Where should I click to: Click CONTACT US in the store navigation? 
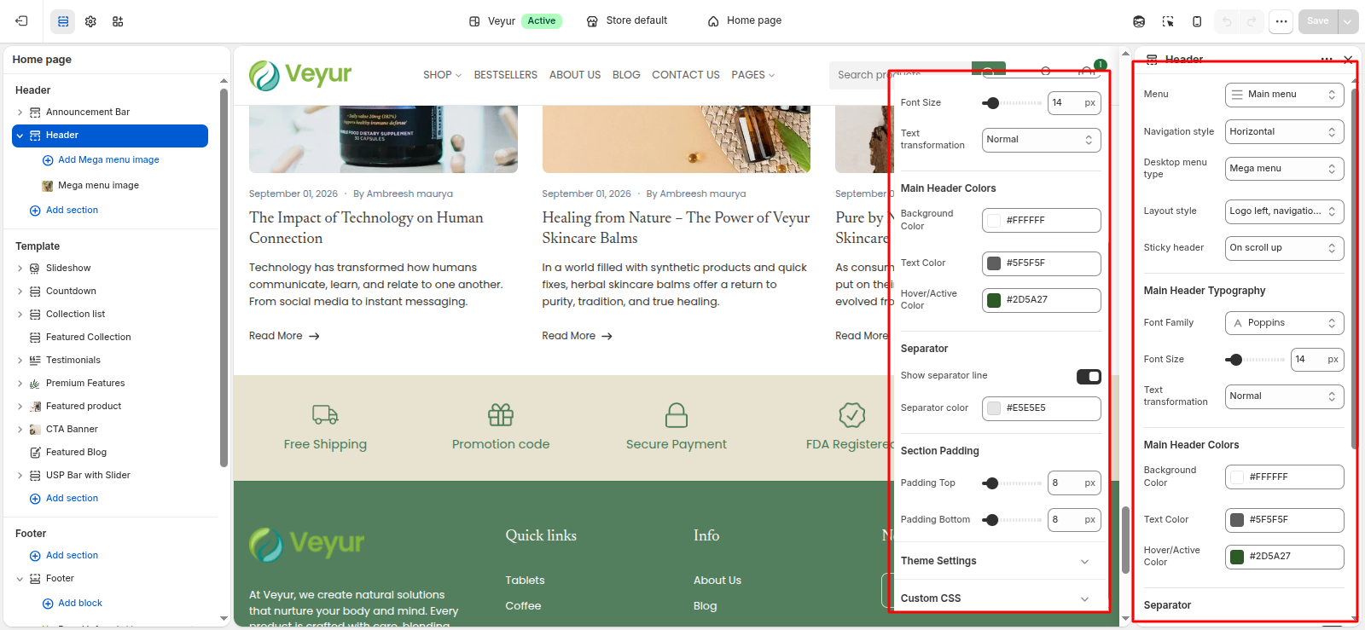pos(686,75)
